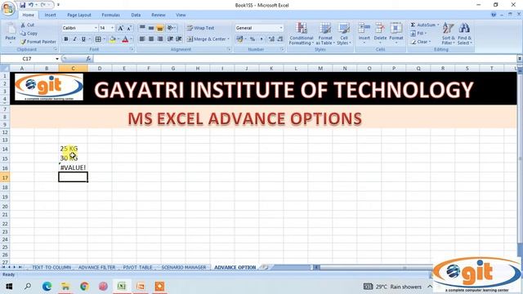Image resolution: width=523 pixels, height=294 pixels.
Task: Open font color dropdown arrow
Action: 131,39
